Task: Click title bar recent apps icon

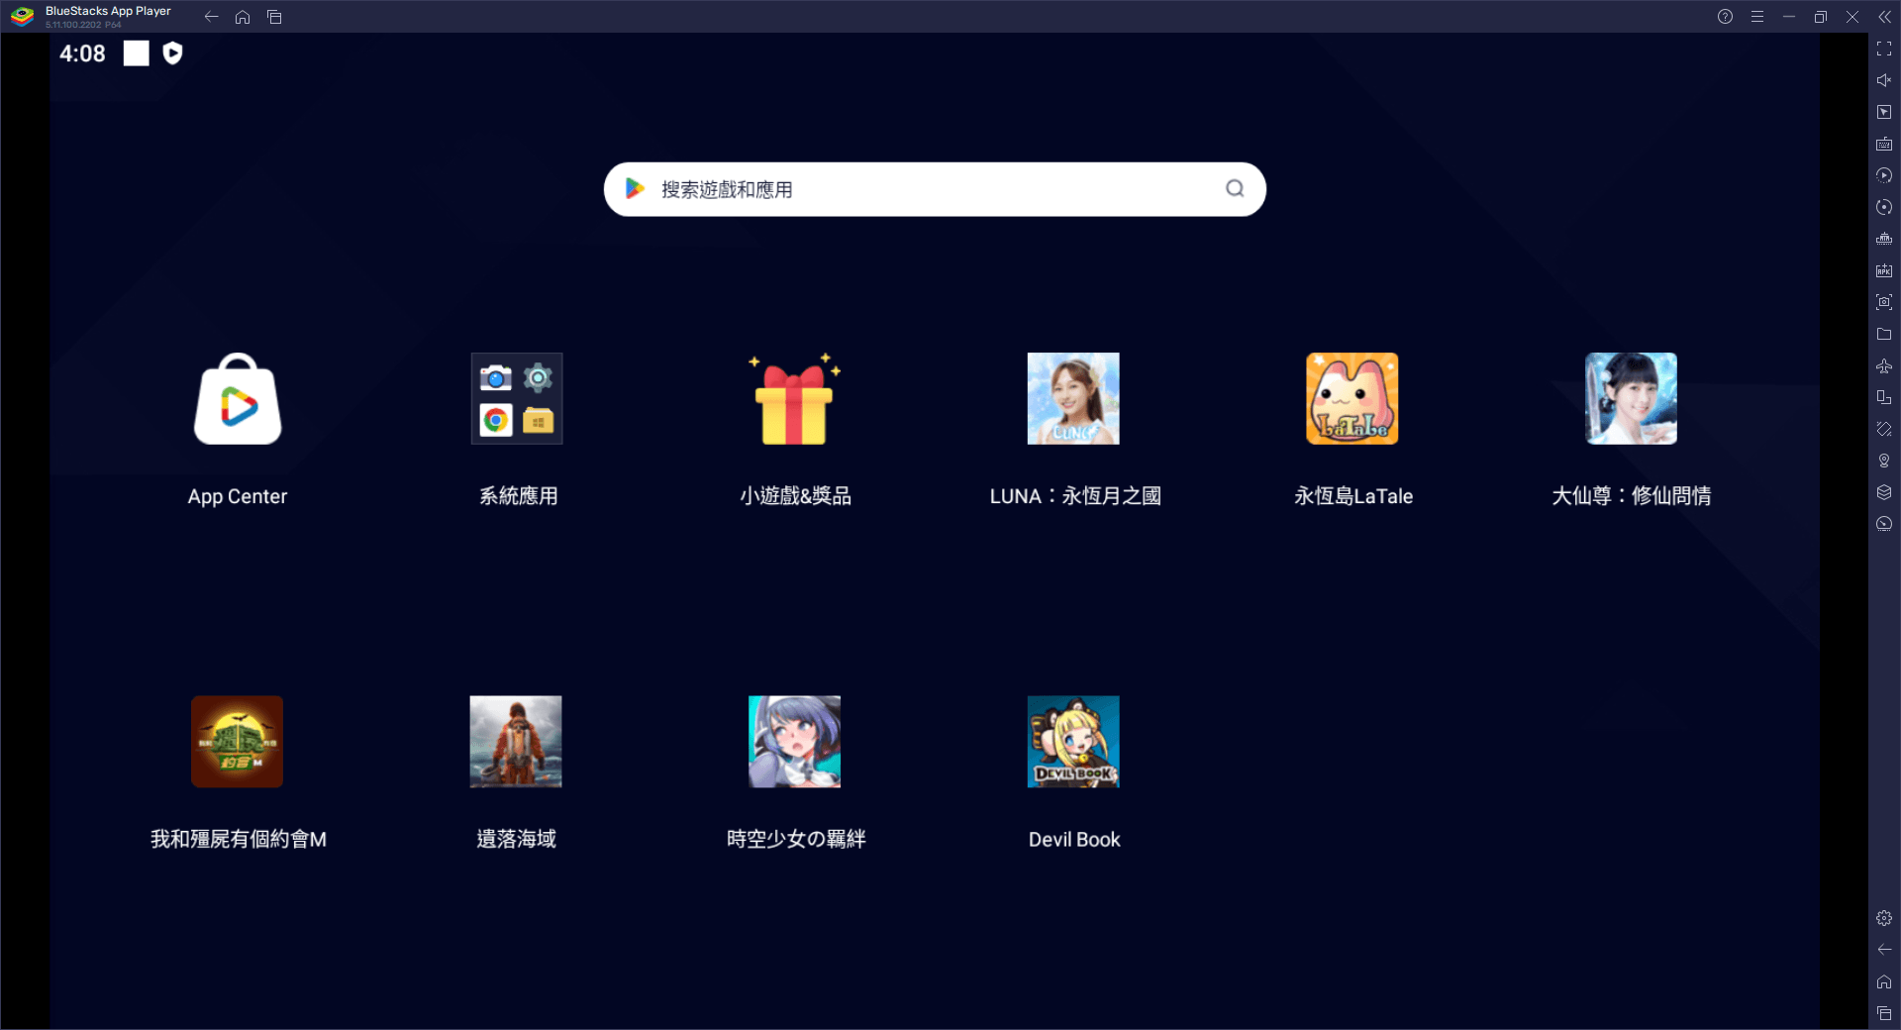Action: coord(274,17)
